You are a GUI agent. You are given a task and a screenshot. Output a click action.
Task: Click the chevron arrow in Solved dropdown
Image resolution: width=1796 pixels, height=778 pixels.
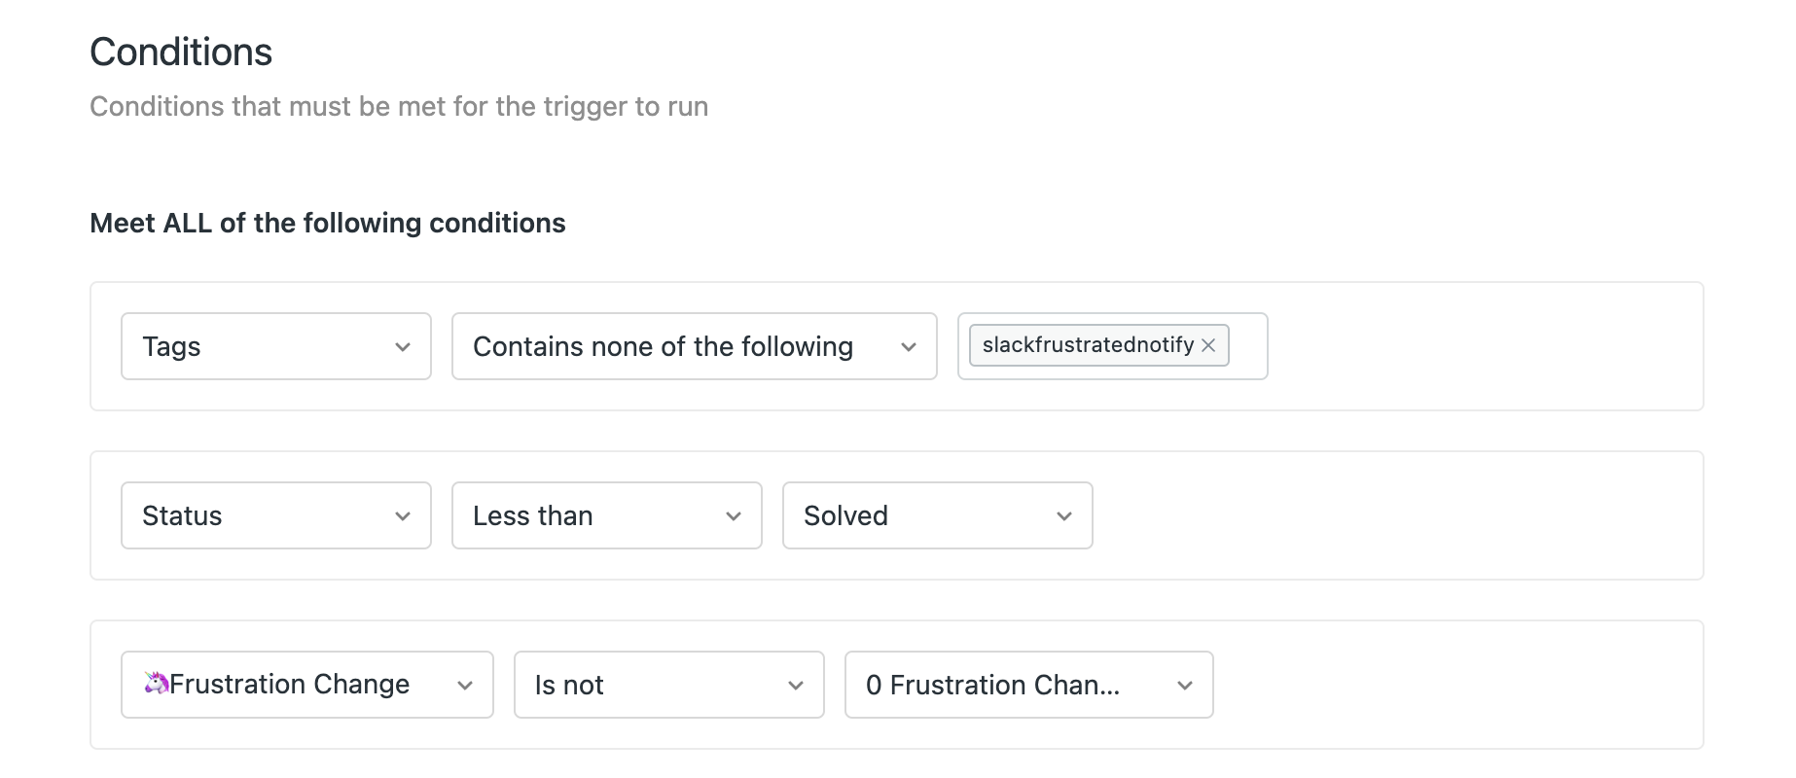coord(1064,516)
